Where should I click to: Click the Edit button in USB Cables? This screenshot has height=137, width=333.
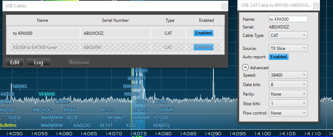point(15,63)
